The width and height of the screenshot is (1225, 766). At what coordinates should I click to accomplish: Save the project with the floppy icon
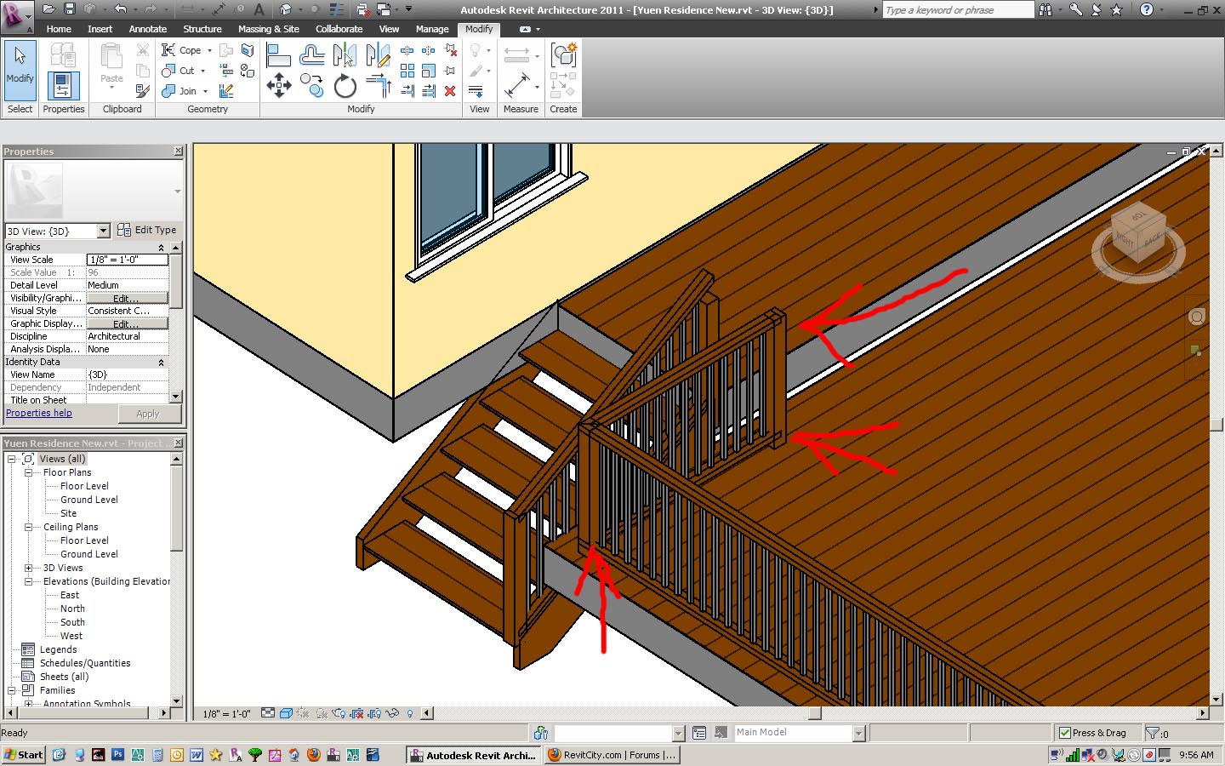(70, 9)
